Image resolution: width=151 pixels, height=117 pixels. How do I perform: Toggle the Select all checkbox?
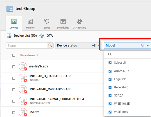click(110, 63)
